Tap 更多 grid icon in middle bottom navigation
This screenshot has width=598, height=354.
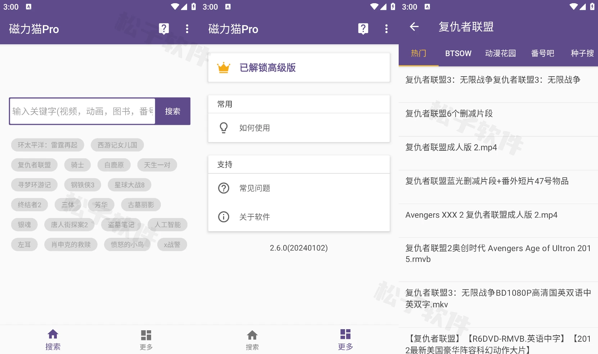tap(345, 334)
